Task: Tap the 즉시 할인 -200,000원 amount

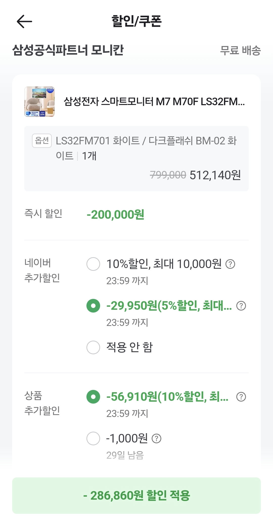Action: click(116, 214)
